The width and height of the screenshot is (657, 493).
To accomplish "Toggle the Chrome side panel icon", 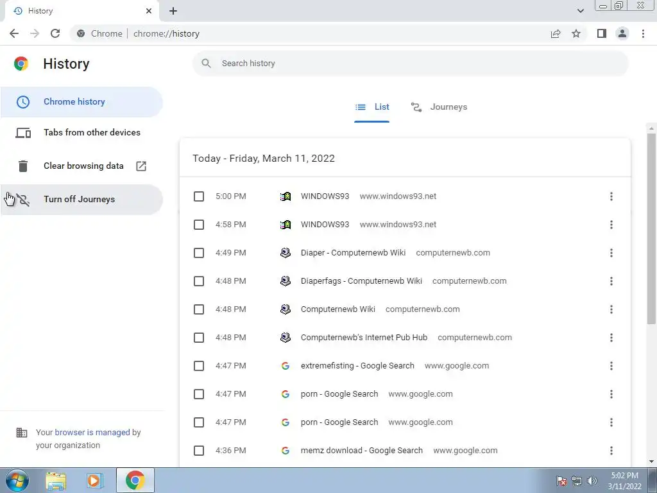I will 602,33.
